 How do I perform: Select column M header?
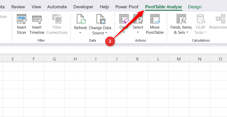[x=179, y=59]
